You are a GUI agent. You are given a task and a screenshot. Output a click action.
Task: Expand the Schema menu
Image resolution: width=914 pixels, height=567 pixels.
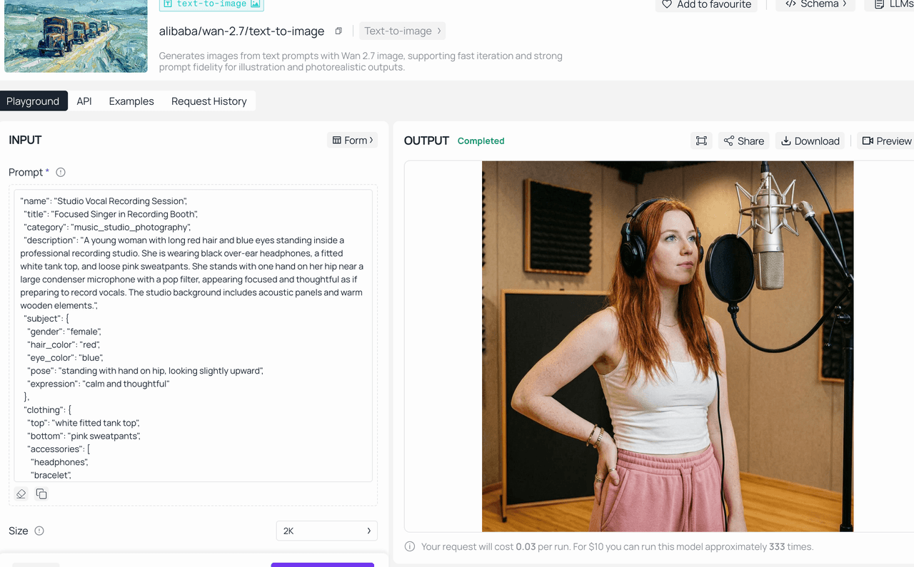(815, 4)
